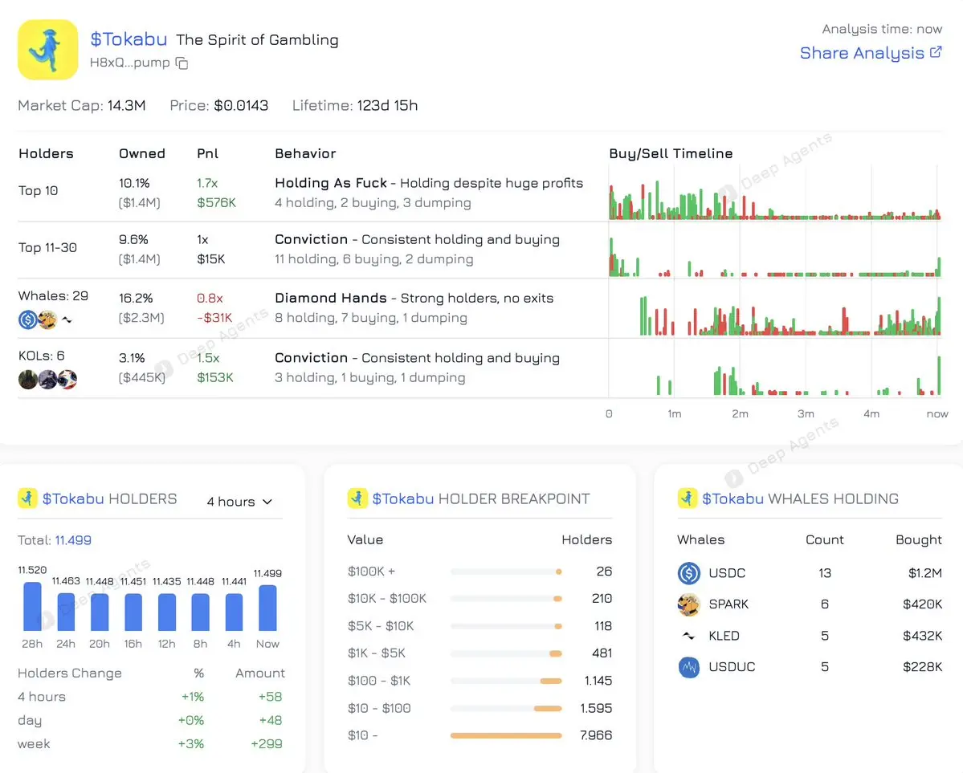This screenshot has height=773, width=963.
Task: Click the Tokabu icon in HOLDER BREAKPOINT header
Action: coord(357,498)
